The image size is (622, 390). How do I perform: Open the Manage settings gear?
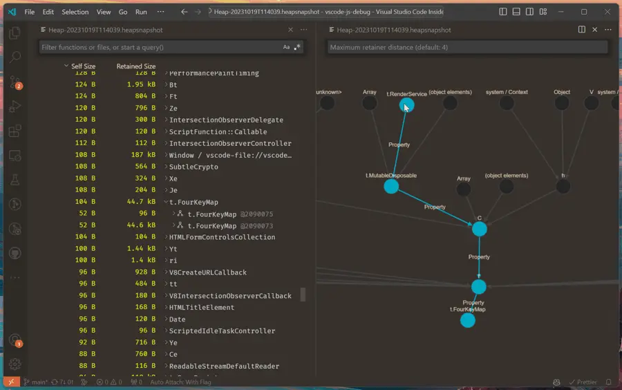click(x=15, y=364)
